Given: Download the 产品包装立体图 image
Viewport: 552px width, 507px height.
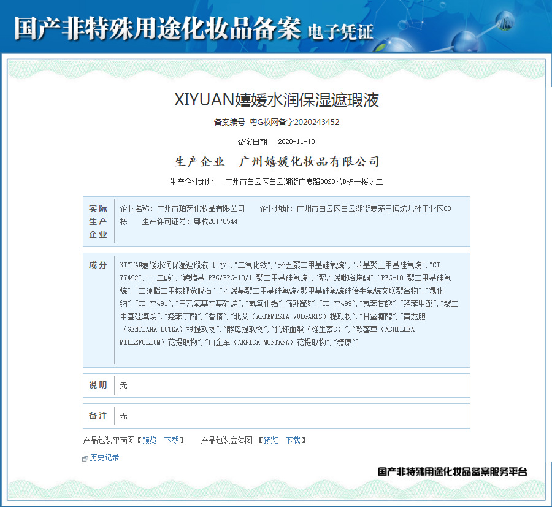Looking at the screenshot, I should point(293,440).
